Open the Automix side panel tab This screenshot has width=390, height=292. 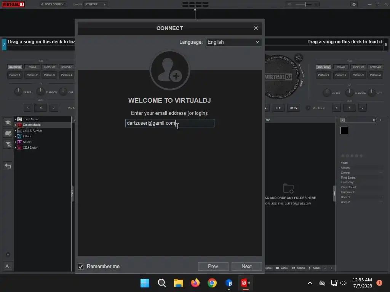point(298,268)
